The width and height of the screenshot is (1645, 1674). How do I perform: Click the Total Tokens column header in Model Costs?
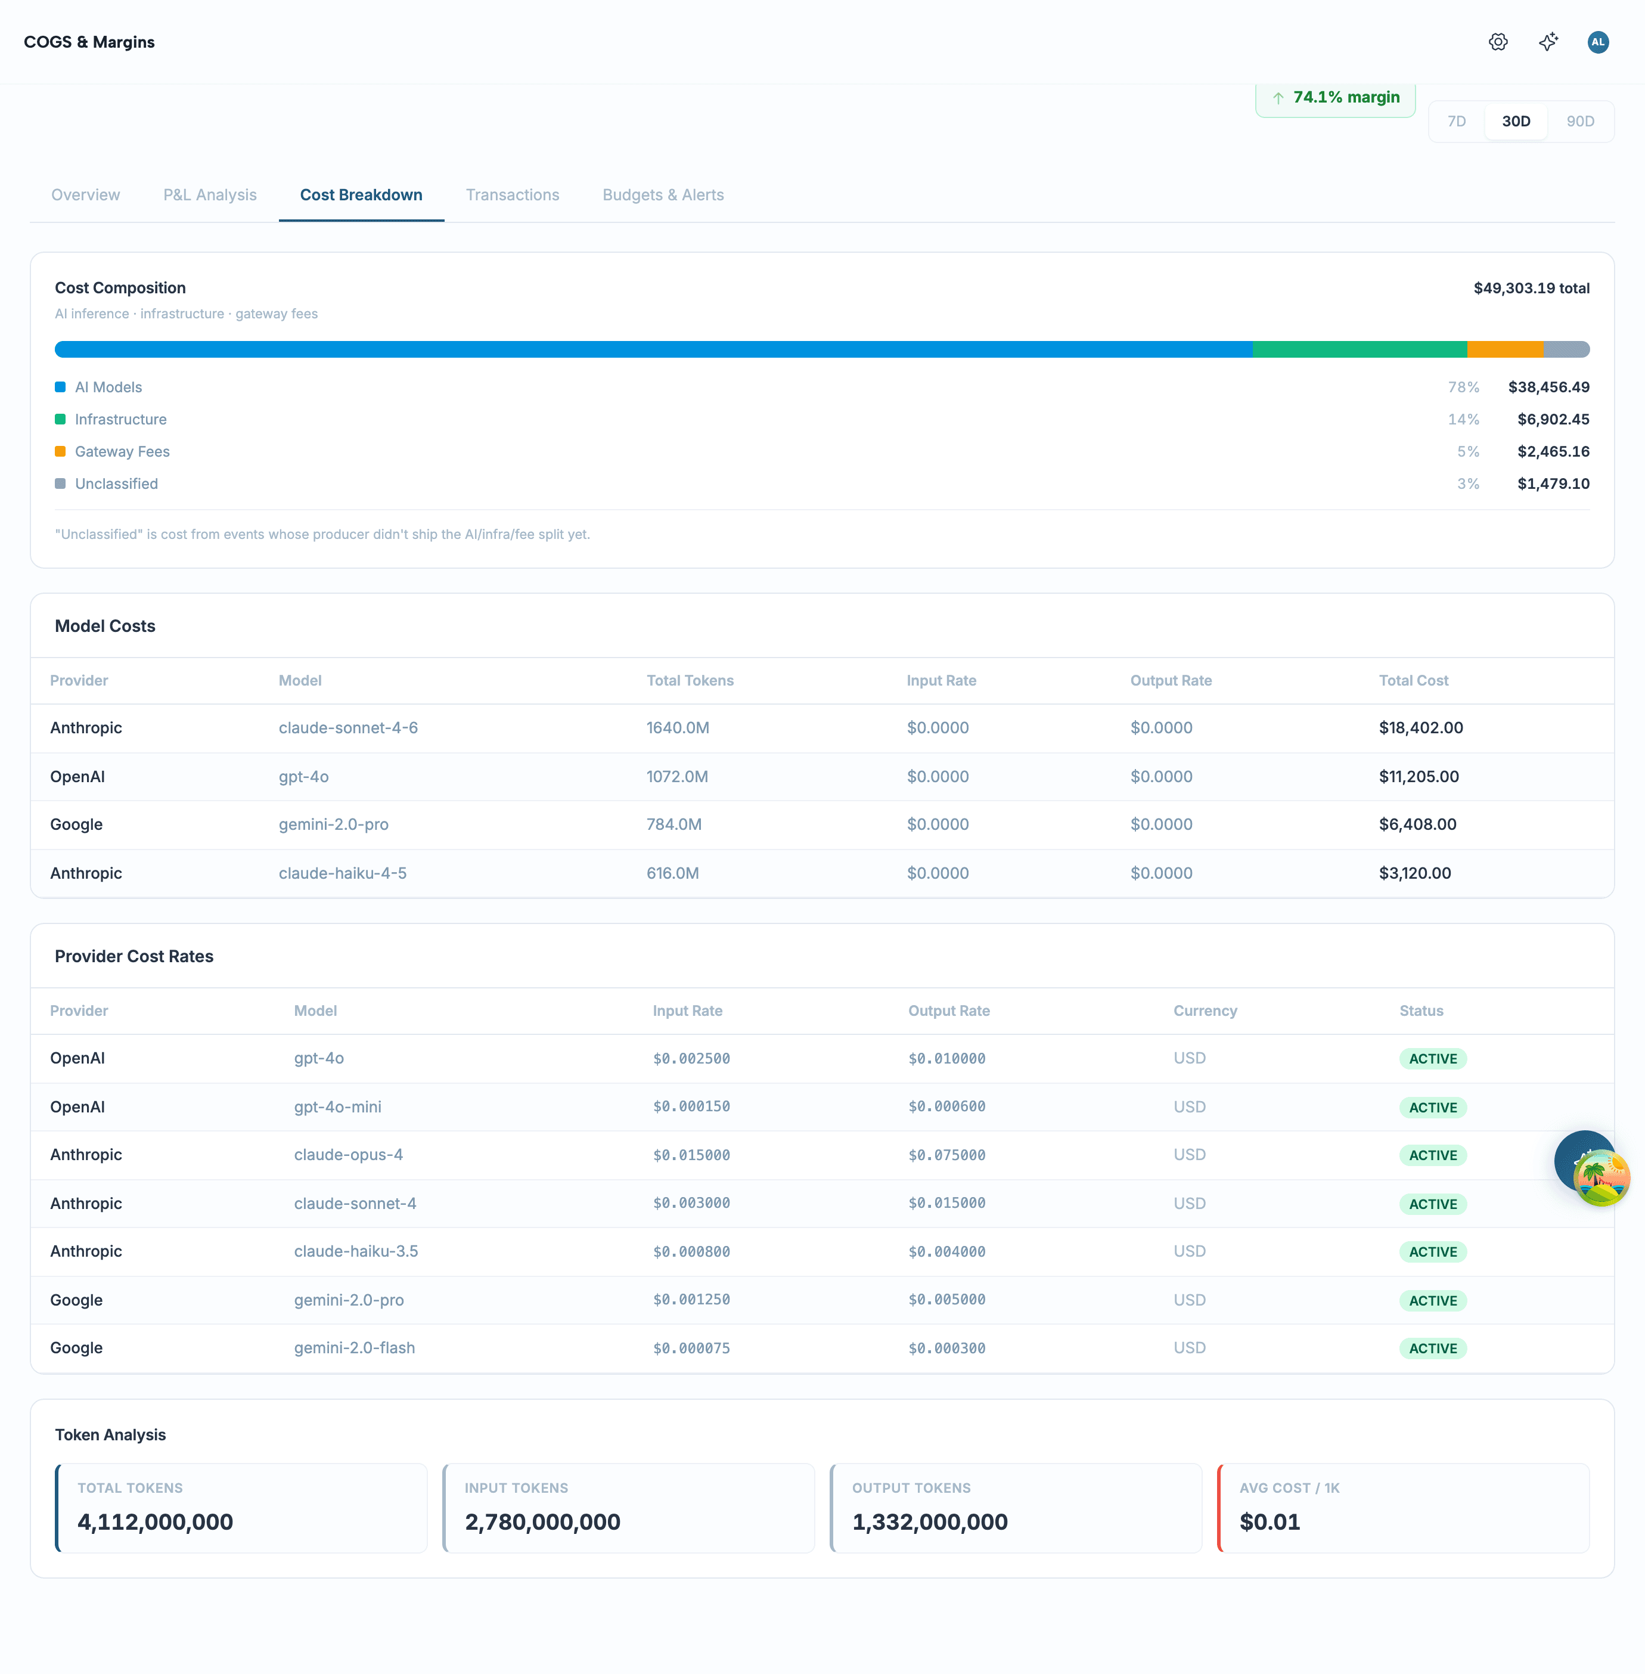tap(690, 681)
